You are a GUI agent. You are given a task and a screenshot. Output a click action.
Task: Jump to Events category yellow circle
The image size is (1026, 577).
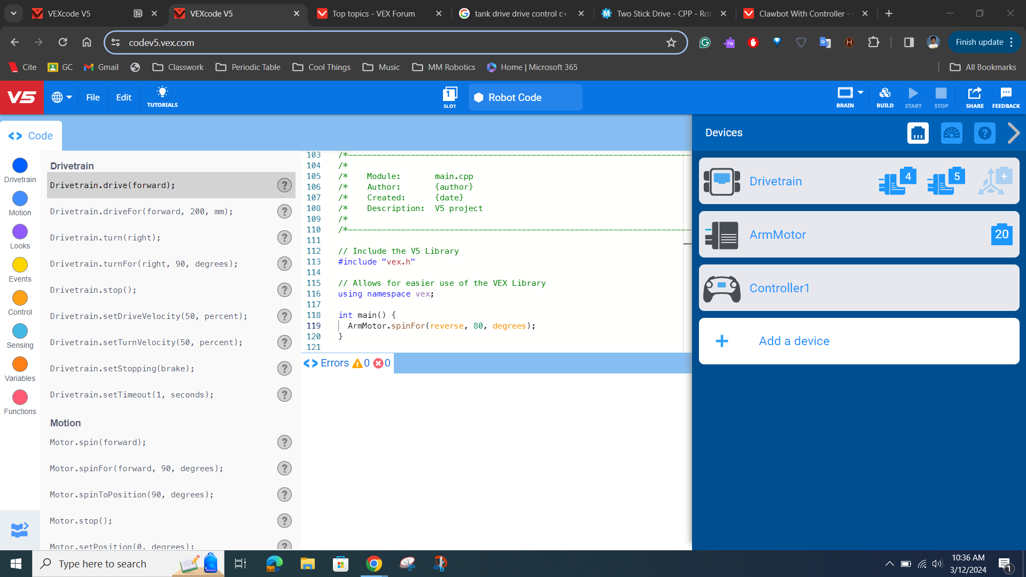[x=20, y=265]
